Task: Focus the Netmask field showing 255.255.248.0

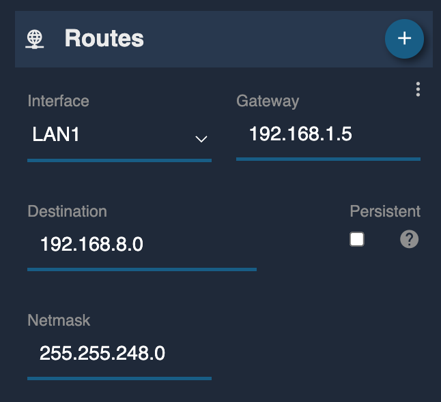Action: [119, 353]
